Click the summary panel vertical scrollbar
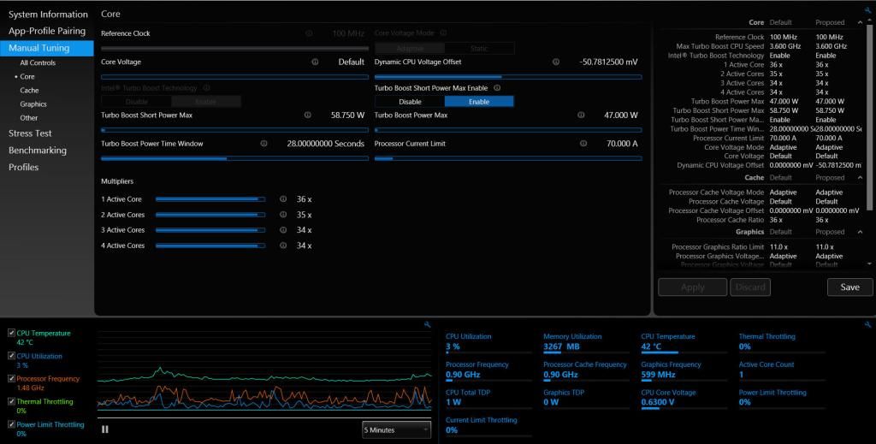 click(869, 117)
